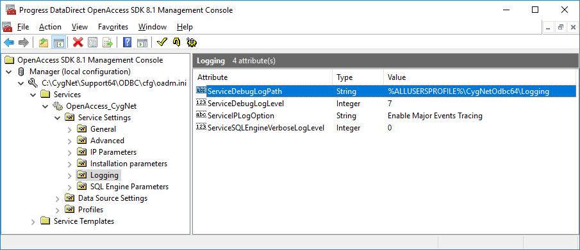Select Advanced in the tree

(x=107, y=141)
